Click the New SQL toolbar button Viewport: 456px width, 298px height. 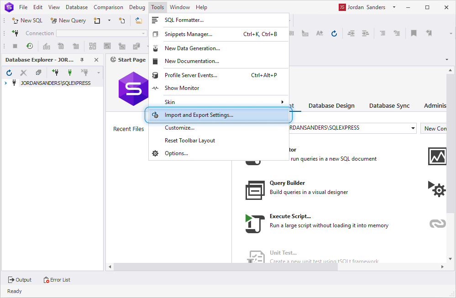27,21
